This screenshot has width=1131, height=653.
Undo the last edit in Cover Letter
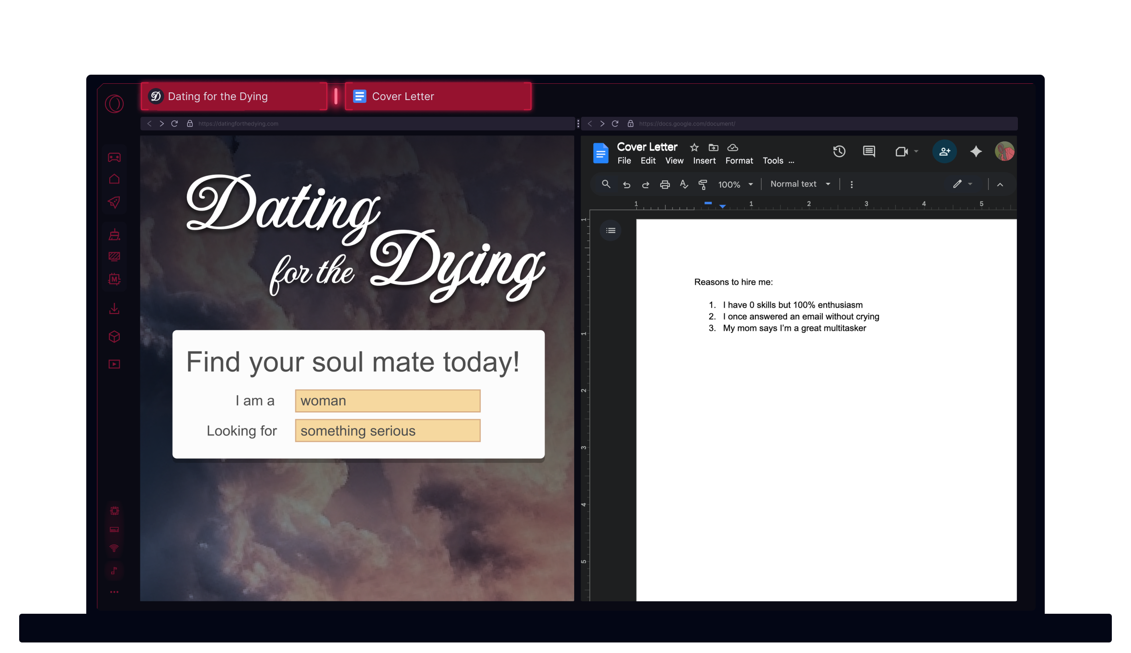(626, 184)
